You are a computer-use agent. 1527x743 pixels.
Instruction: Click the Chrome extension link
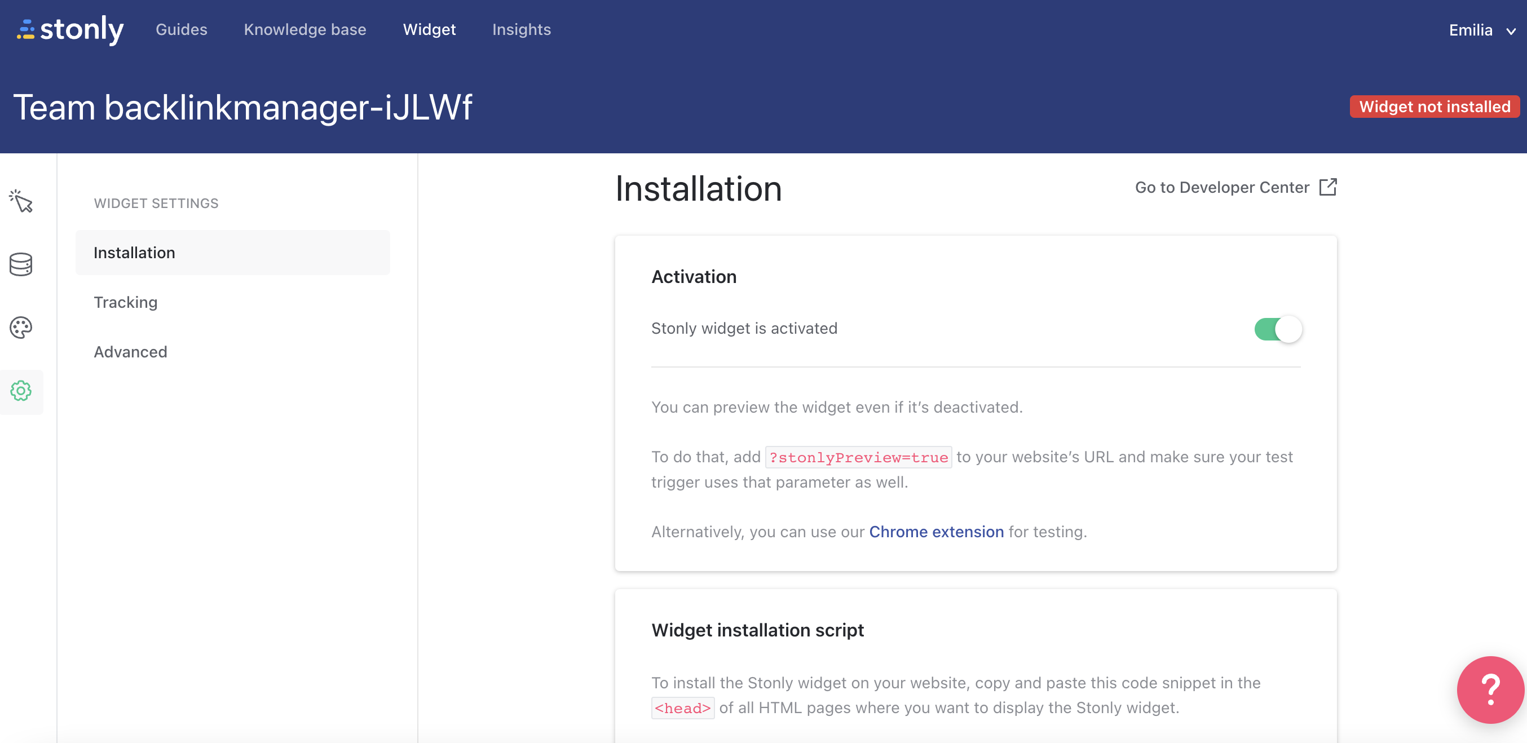pyautogui.click(x=936, y=532)
